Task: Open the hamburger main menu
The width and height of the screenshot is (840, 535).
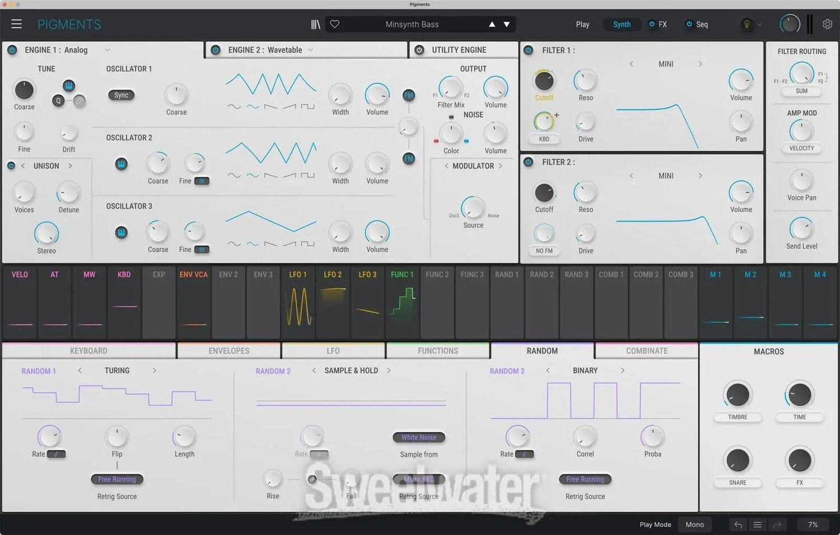Action: pyautogui.click(x=16, y=24)
